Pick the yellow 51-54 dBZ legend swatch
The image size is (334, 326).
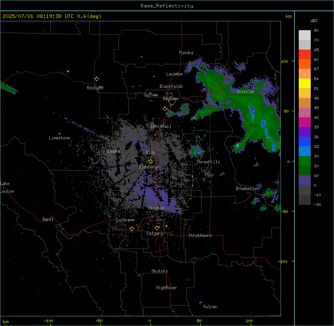point(305,84)
